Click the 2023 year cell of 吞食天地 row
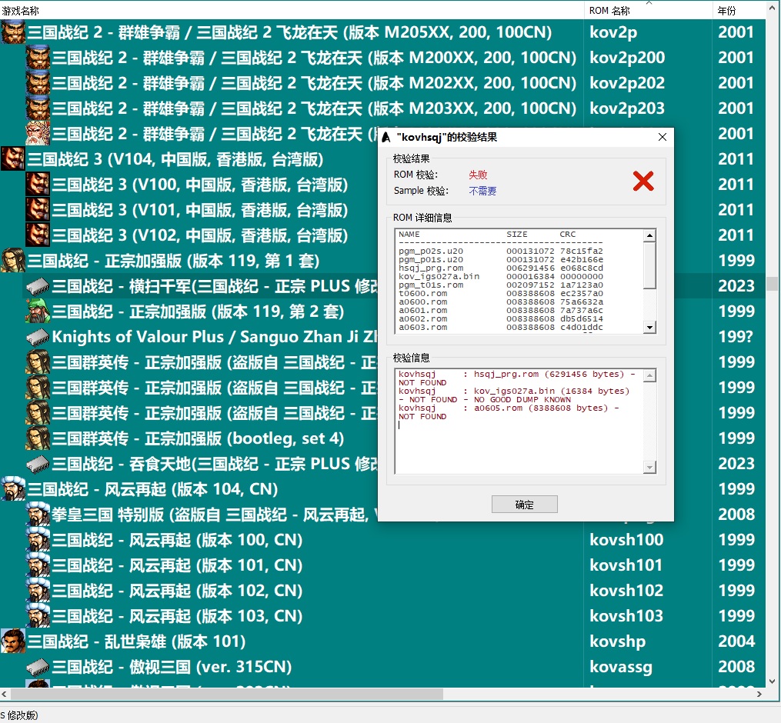Screen dimensions: 781x723 [736, 464]
